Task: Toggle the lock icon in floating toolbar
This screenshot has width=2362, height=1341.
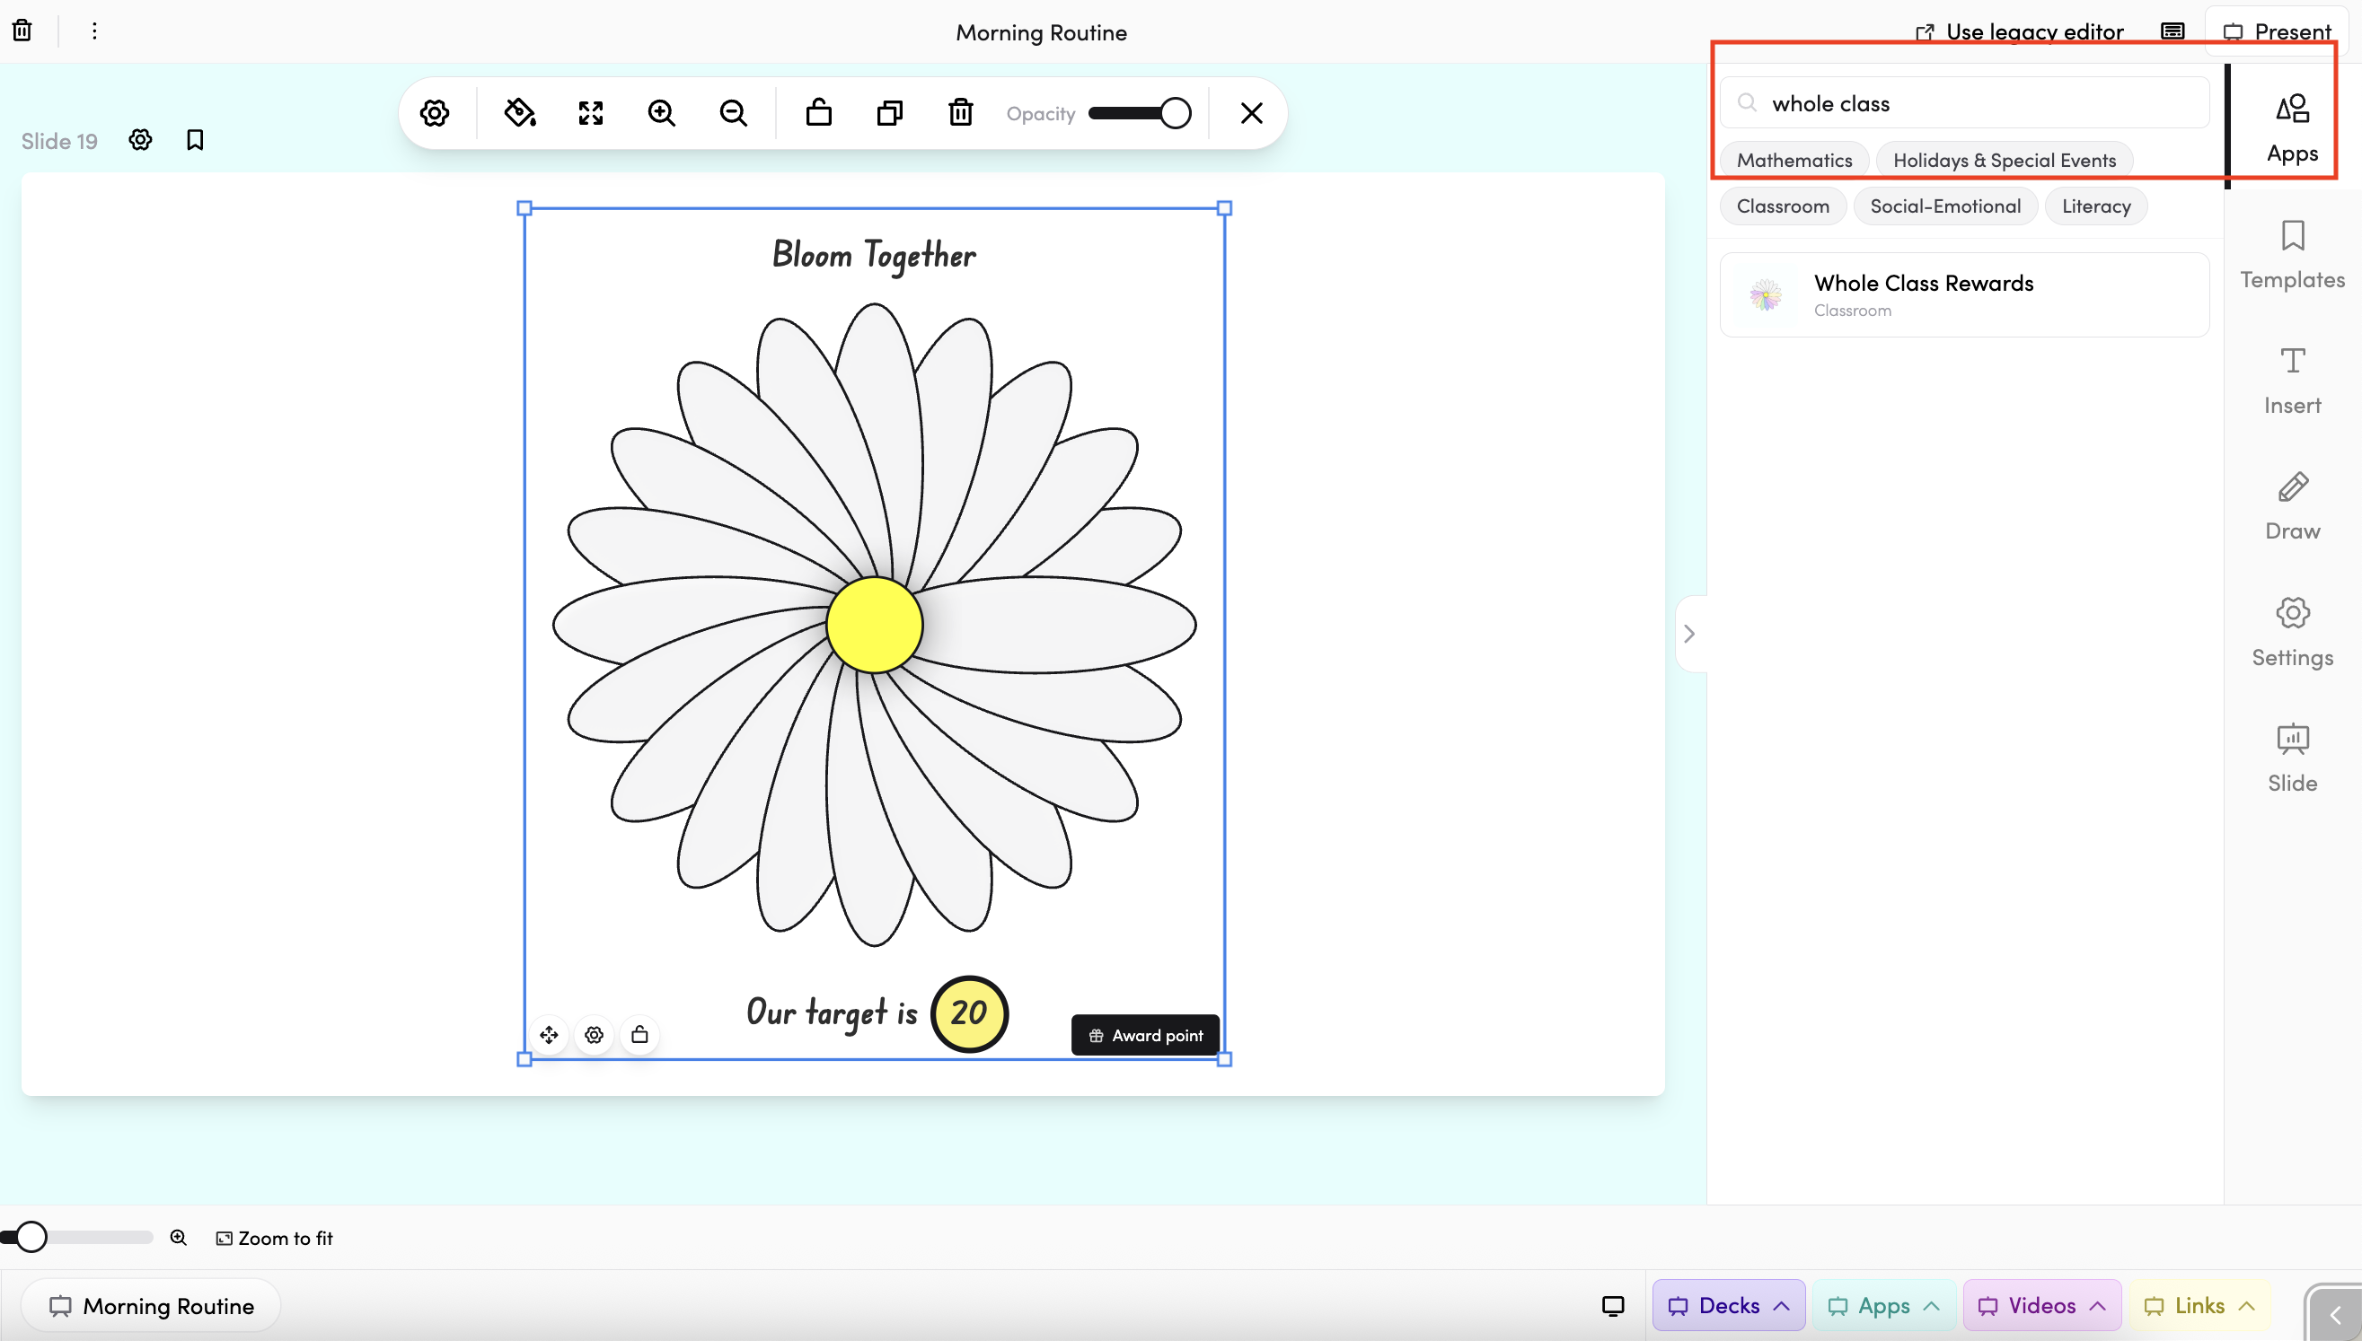Action: pyautogui.click(x=818, y=113)
